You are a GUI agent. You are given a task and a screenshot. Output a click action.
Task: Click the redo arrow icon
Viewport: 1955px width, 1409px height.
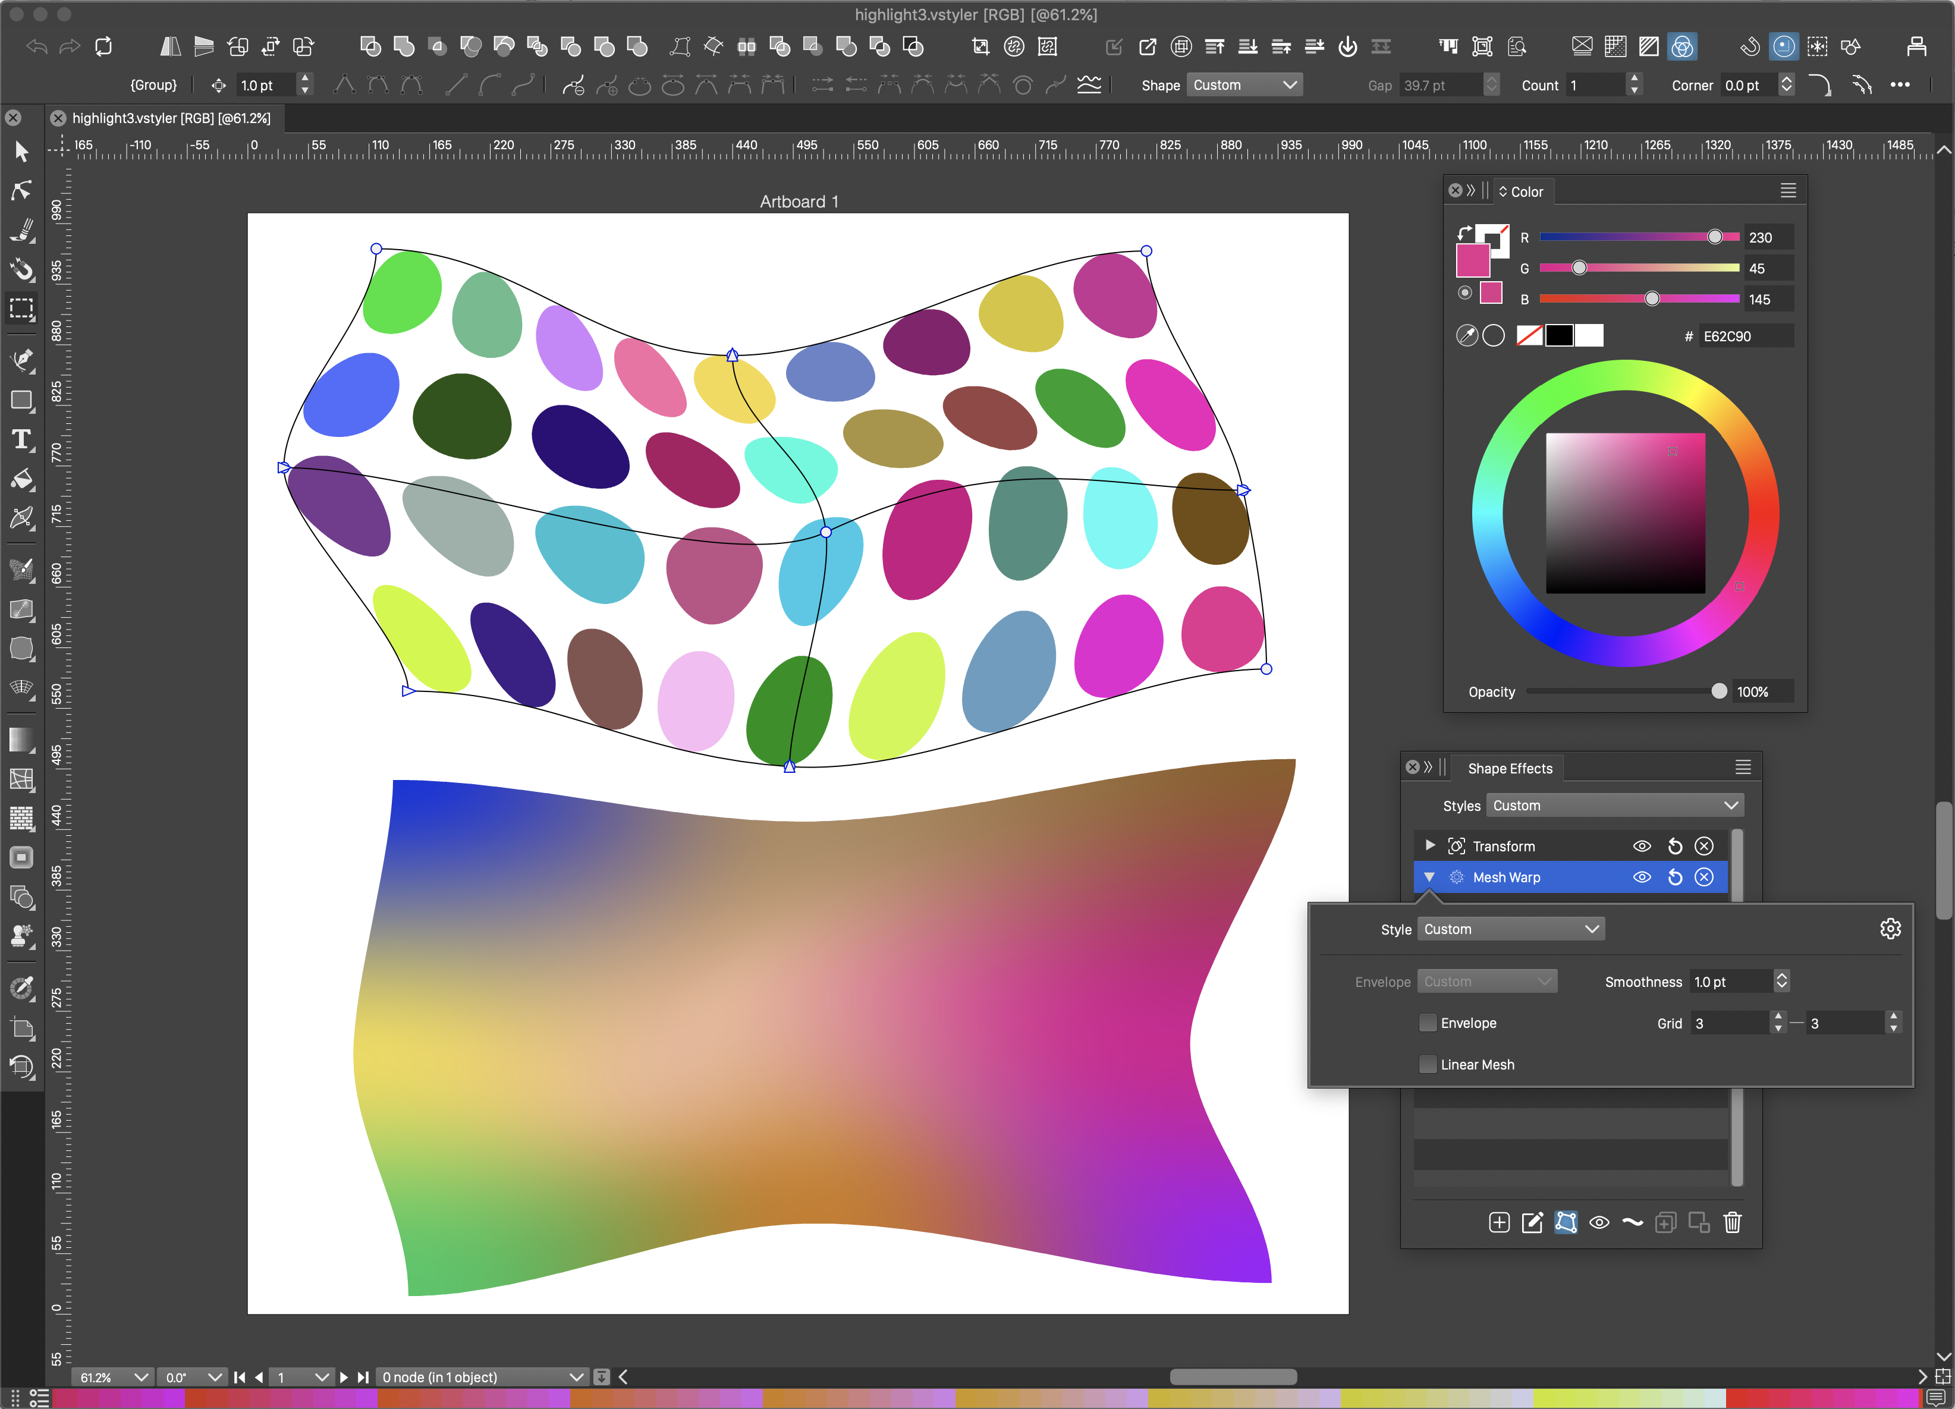pyautogui.click(x=70, y=46)
